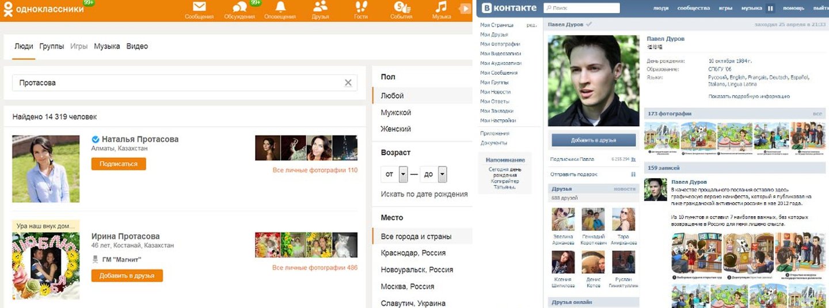Click gift icon beside Отправить подарок
Viewport: 829px width, 308px height.
pos(633,174)
